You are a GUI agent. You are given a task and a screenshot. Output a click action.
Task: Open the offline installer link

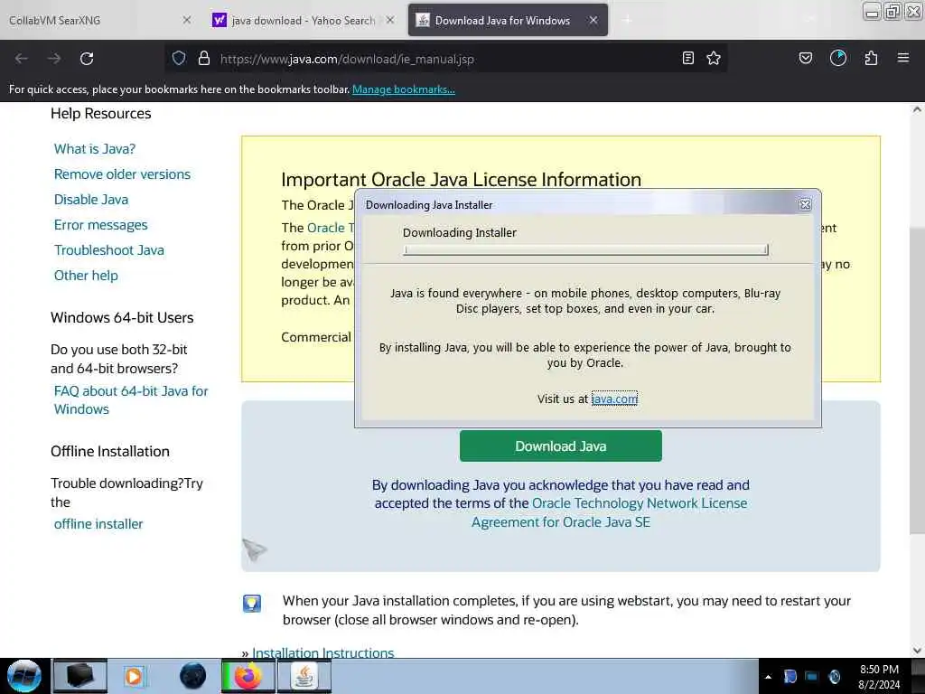[x=98, y=524]
